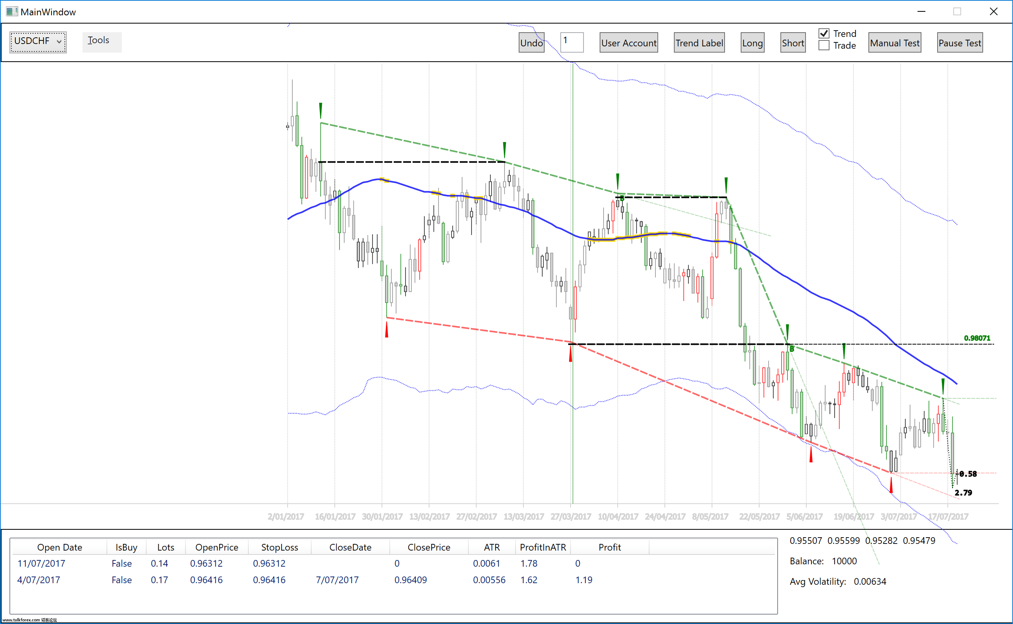Viewport: 1013px width, 624px height.
Task: Click the profit value 1.19
Action: point(584,580)
